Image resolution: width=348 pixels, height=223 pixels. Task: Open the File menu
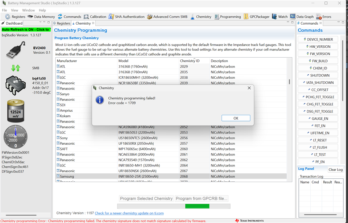[x=4, y=10]
